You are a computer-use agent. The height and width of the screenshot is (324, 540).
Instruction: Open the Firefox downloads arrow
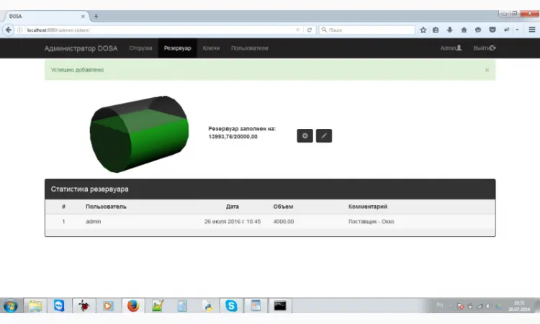pos(450,30)
